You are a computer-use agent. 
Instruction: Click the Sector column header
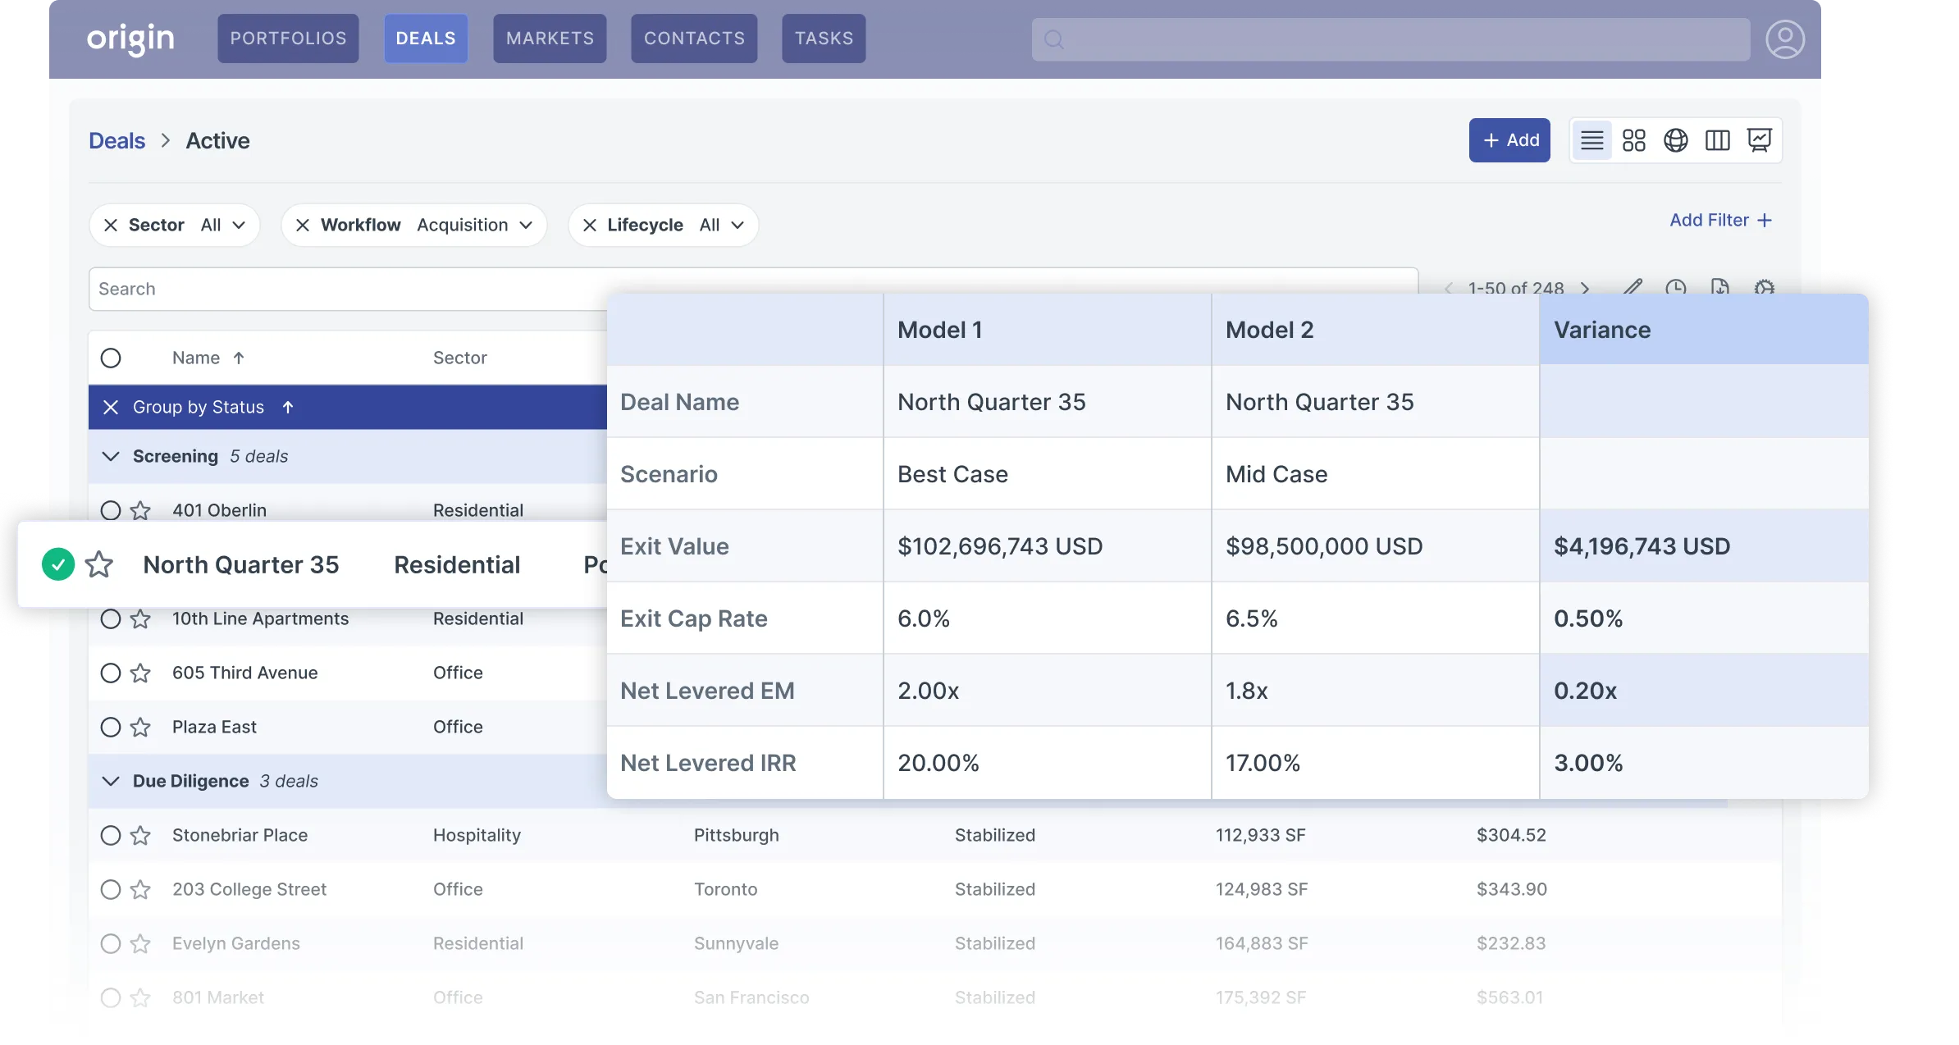460,358
